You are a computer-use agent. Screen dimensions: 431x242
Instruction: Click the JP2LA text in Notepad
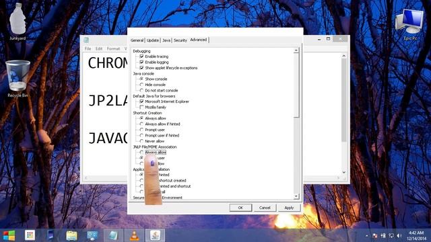108,100
